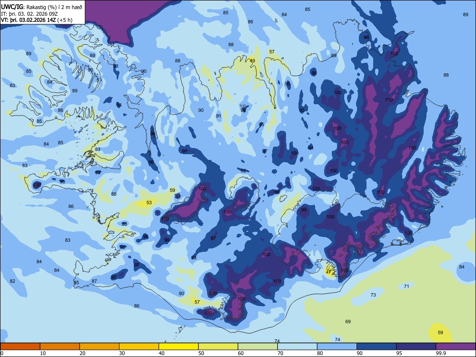Pick the pale yellow 50–60 legend swatch
Viewport: 476px width, 357px height.
(218, 347)
